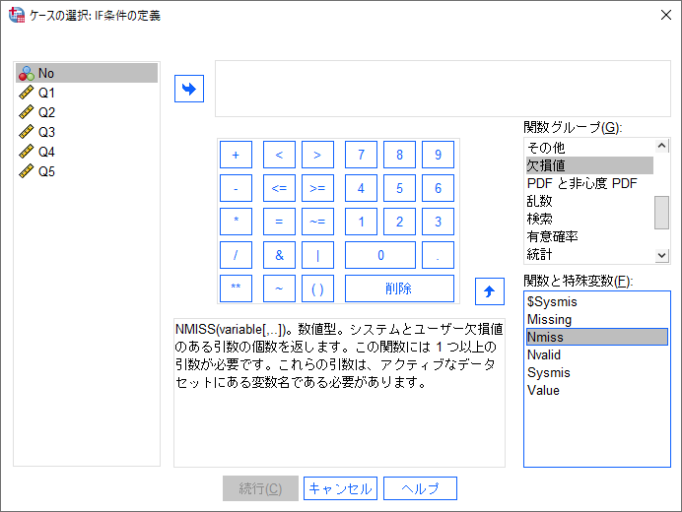Click the less-than operator key
Image resolution: width=682 pixels, height=512 pixels.
pyautogui.click(x=279, y=155)
